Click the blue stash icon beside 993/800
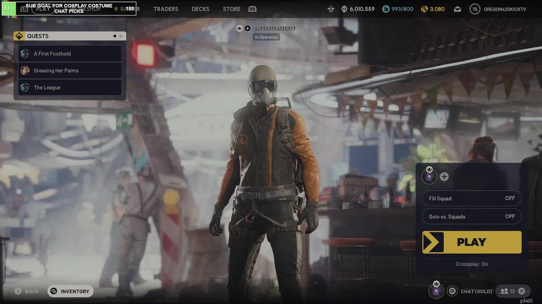 click(386, 9)
